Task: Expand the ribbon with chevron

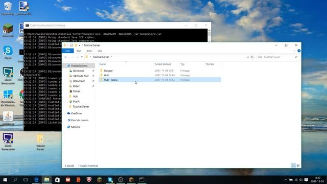Action: pyautogui.click(x=294, y=51)
